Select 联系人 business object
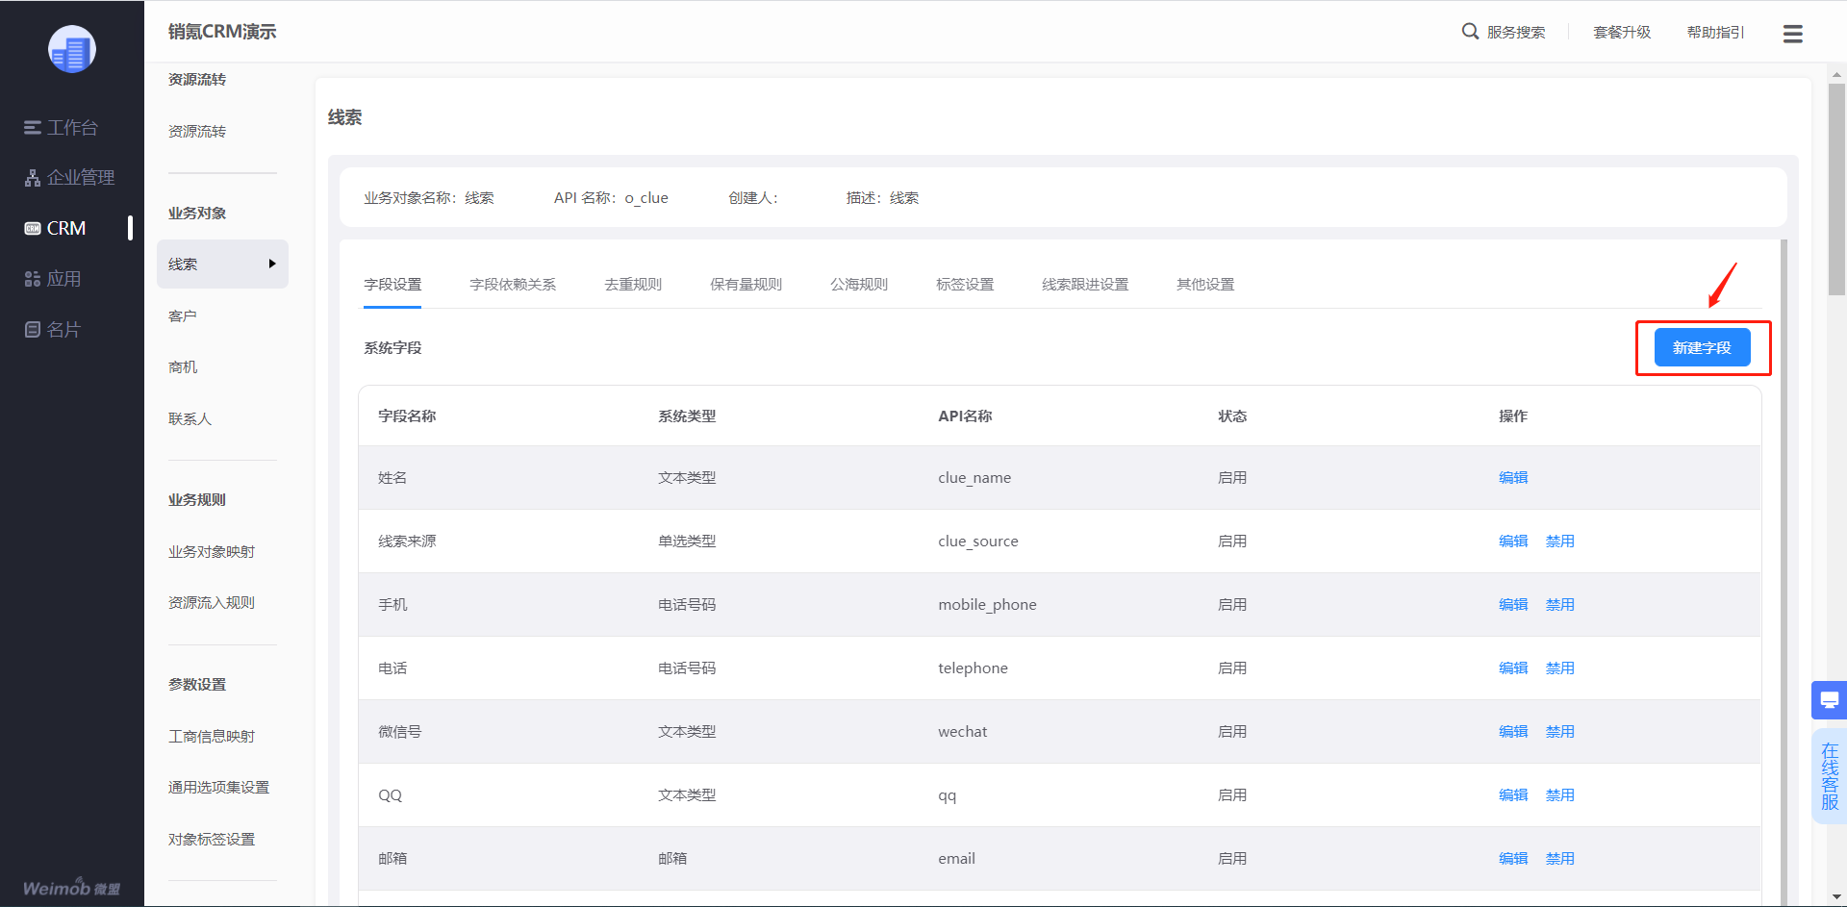 pyautogui.click(x=190, y=418)
